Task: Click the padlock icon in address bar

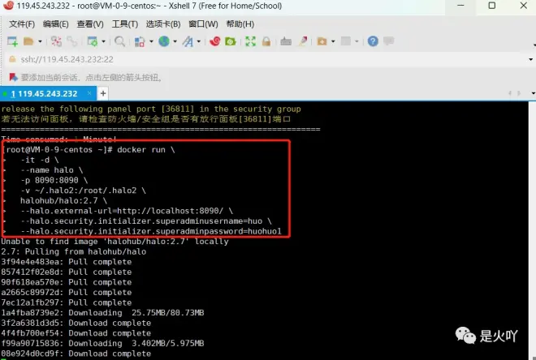Action: [x=12, y=59]
